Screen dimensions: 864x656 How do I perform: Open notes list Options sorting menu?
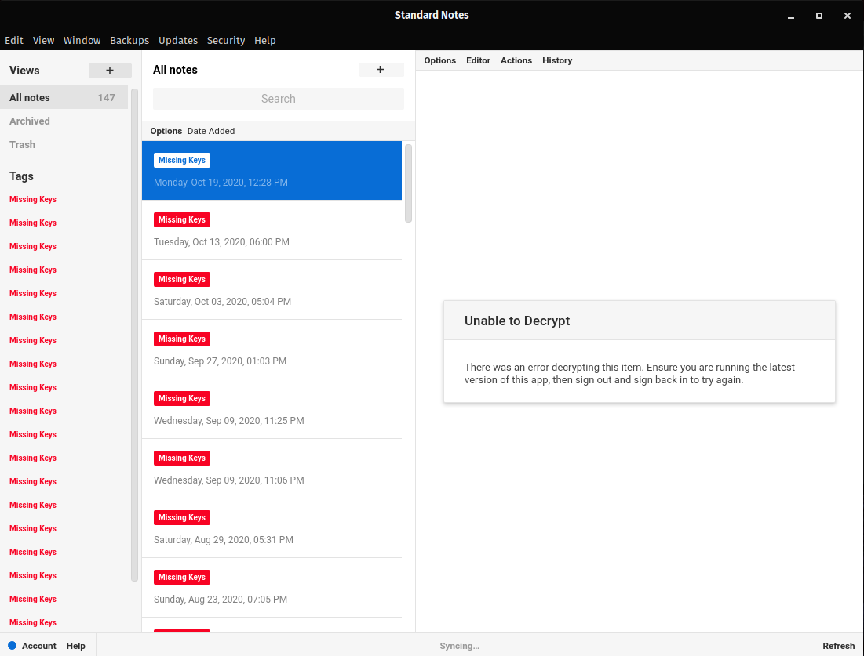coord(166,131)
